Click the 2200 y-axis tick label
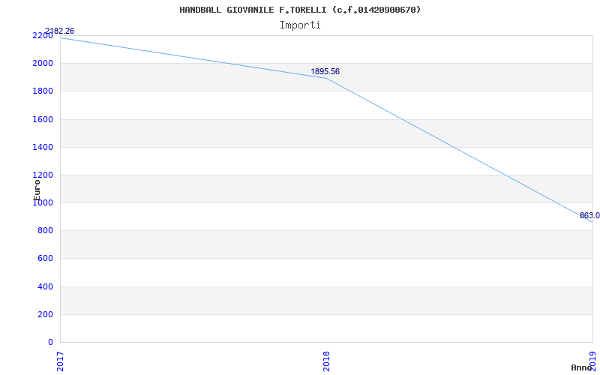This screenshot has height=375, width=600. (x=43, y=35)
